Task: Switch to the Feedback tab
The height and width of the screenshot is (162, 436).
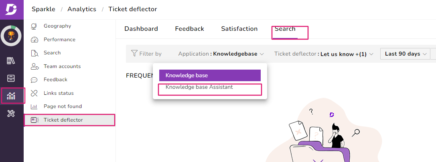Action: [x=190, y=29]
